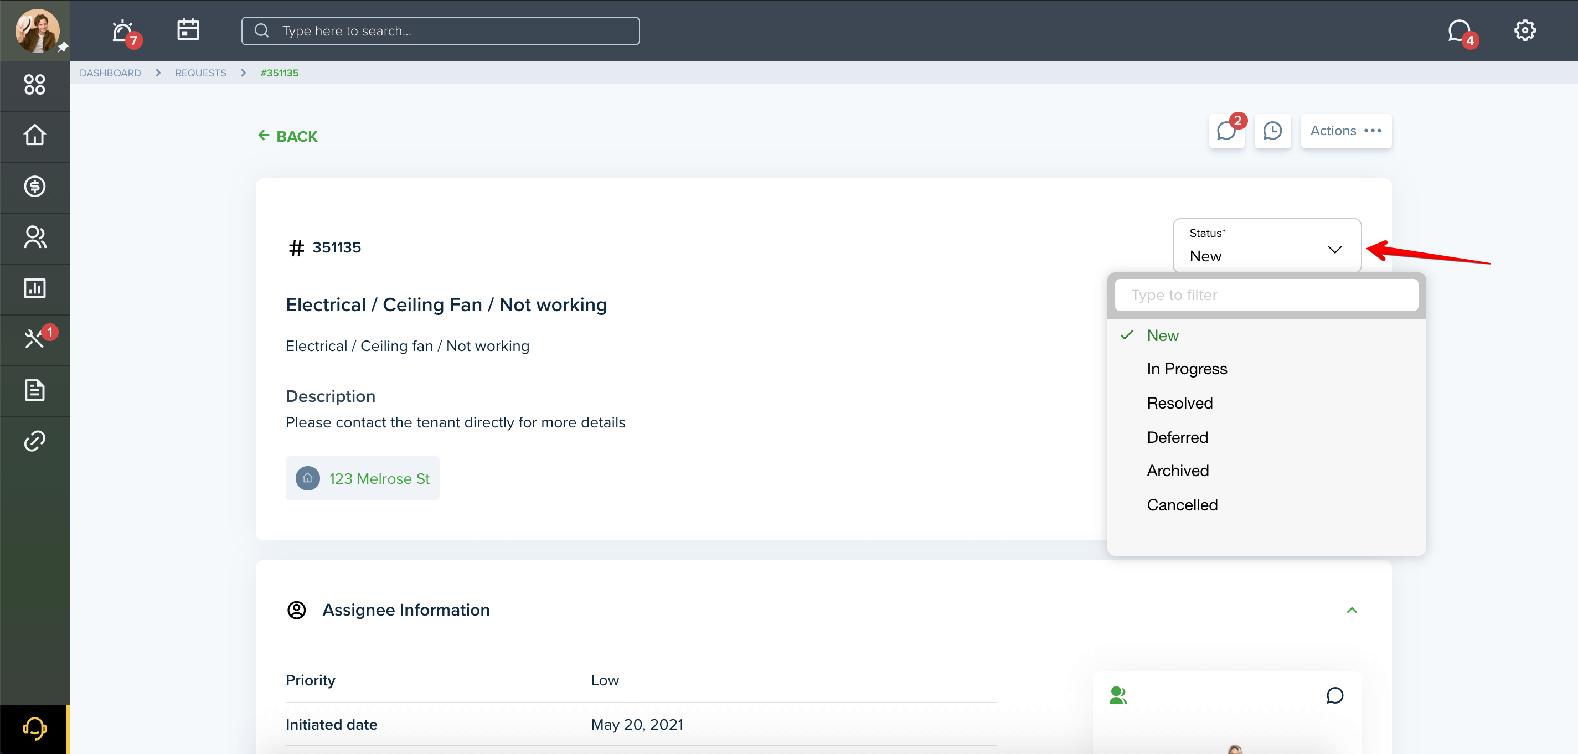Open the maintenance tools sidebar icon
Viewport: 1578px width, 754px height.
click(34, 339)
